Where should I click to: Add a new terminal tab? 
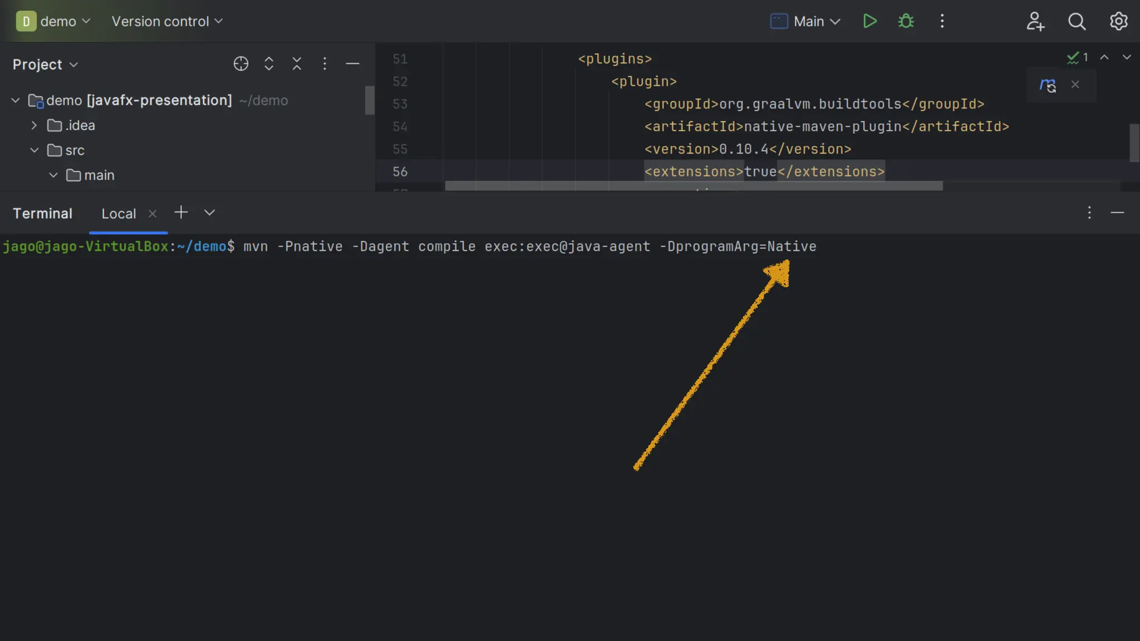click(x=181, y=213)
